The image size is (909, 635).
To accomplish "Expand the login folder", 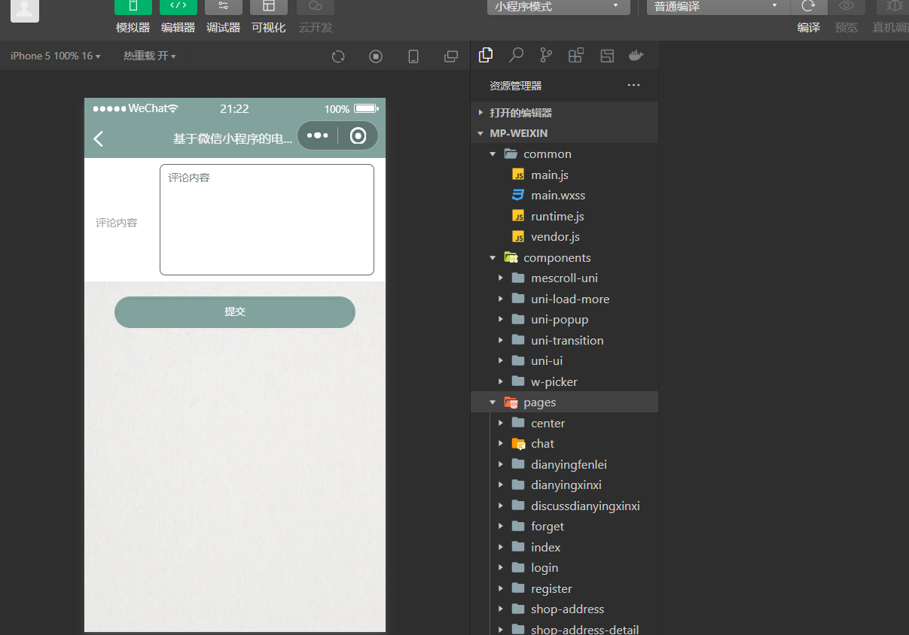I will (565, 568).
